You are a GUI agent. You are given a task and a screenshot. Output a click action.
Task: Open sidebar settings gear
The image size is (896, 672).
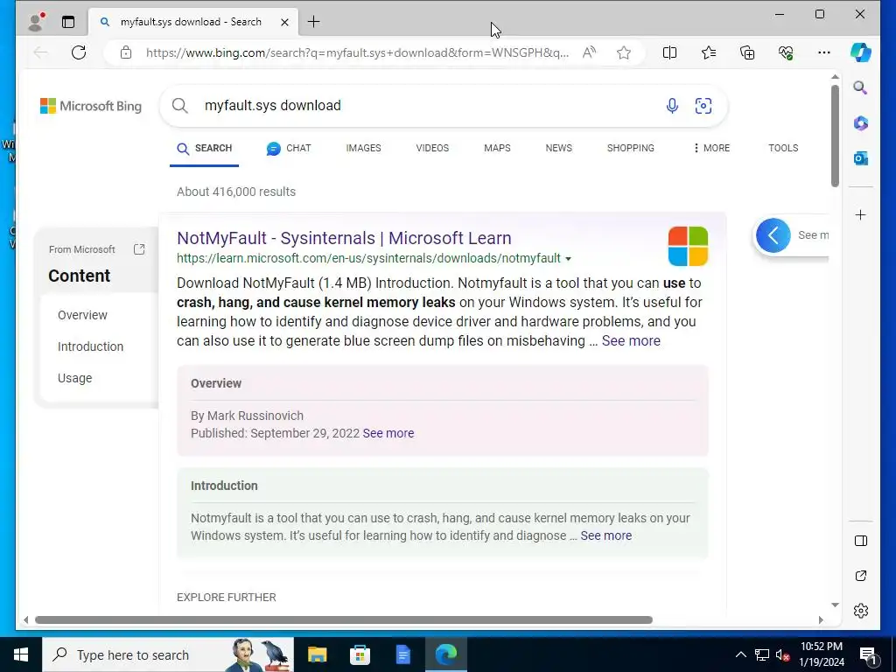[861, 610]
